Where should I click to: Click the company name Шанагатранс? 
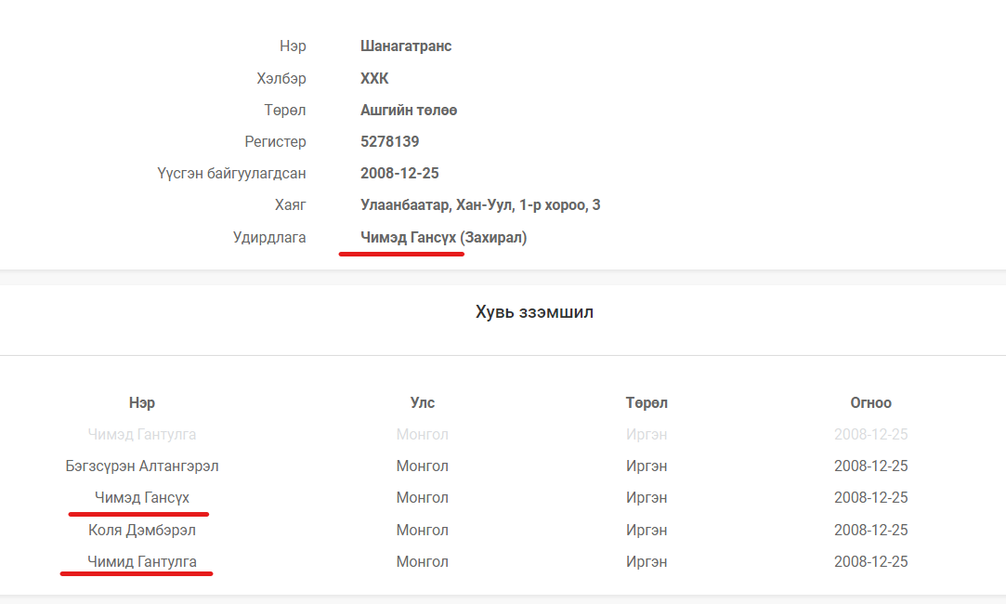point(406,46)
